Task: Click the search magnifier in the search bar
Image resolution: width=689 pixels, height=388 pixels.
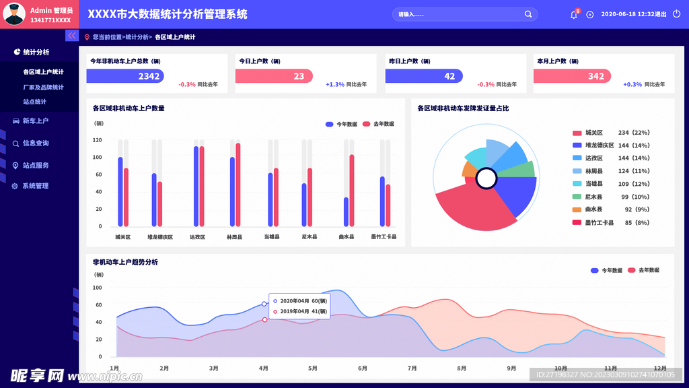Action: pos(529,13)
